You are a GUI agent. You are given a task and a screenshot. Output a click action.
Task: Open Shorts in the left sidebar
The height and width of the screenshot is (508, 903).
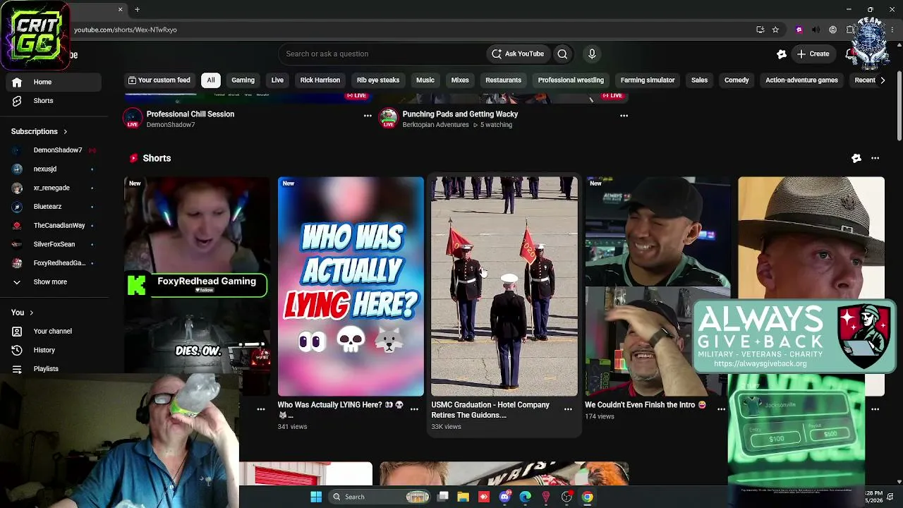pyautogui.click(x=54, y=101)
